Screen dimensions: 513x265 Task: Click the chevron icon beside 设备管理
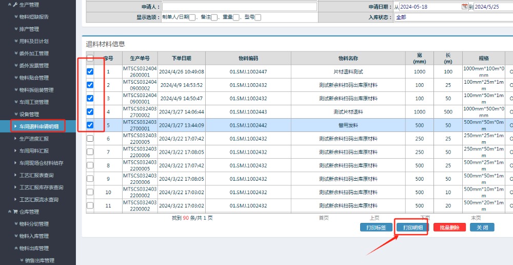pos(15,114)
